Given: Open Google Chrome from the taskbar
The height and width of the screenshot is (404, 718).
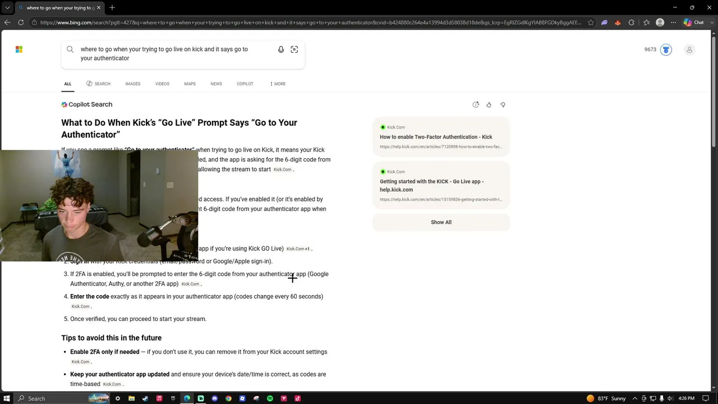Looking at the screenshot, I should pyautogui.click(x=228, y=398).
